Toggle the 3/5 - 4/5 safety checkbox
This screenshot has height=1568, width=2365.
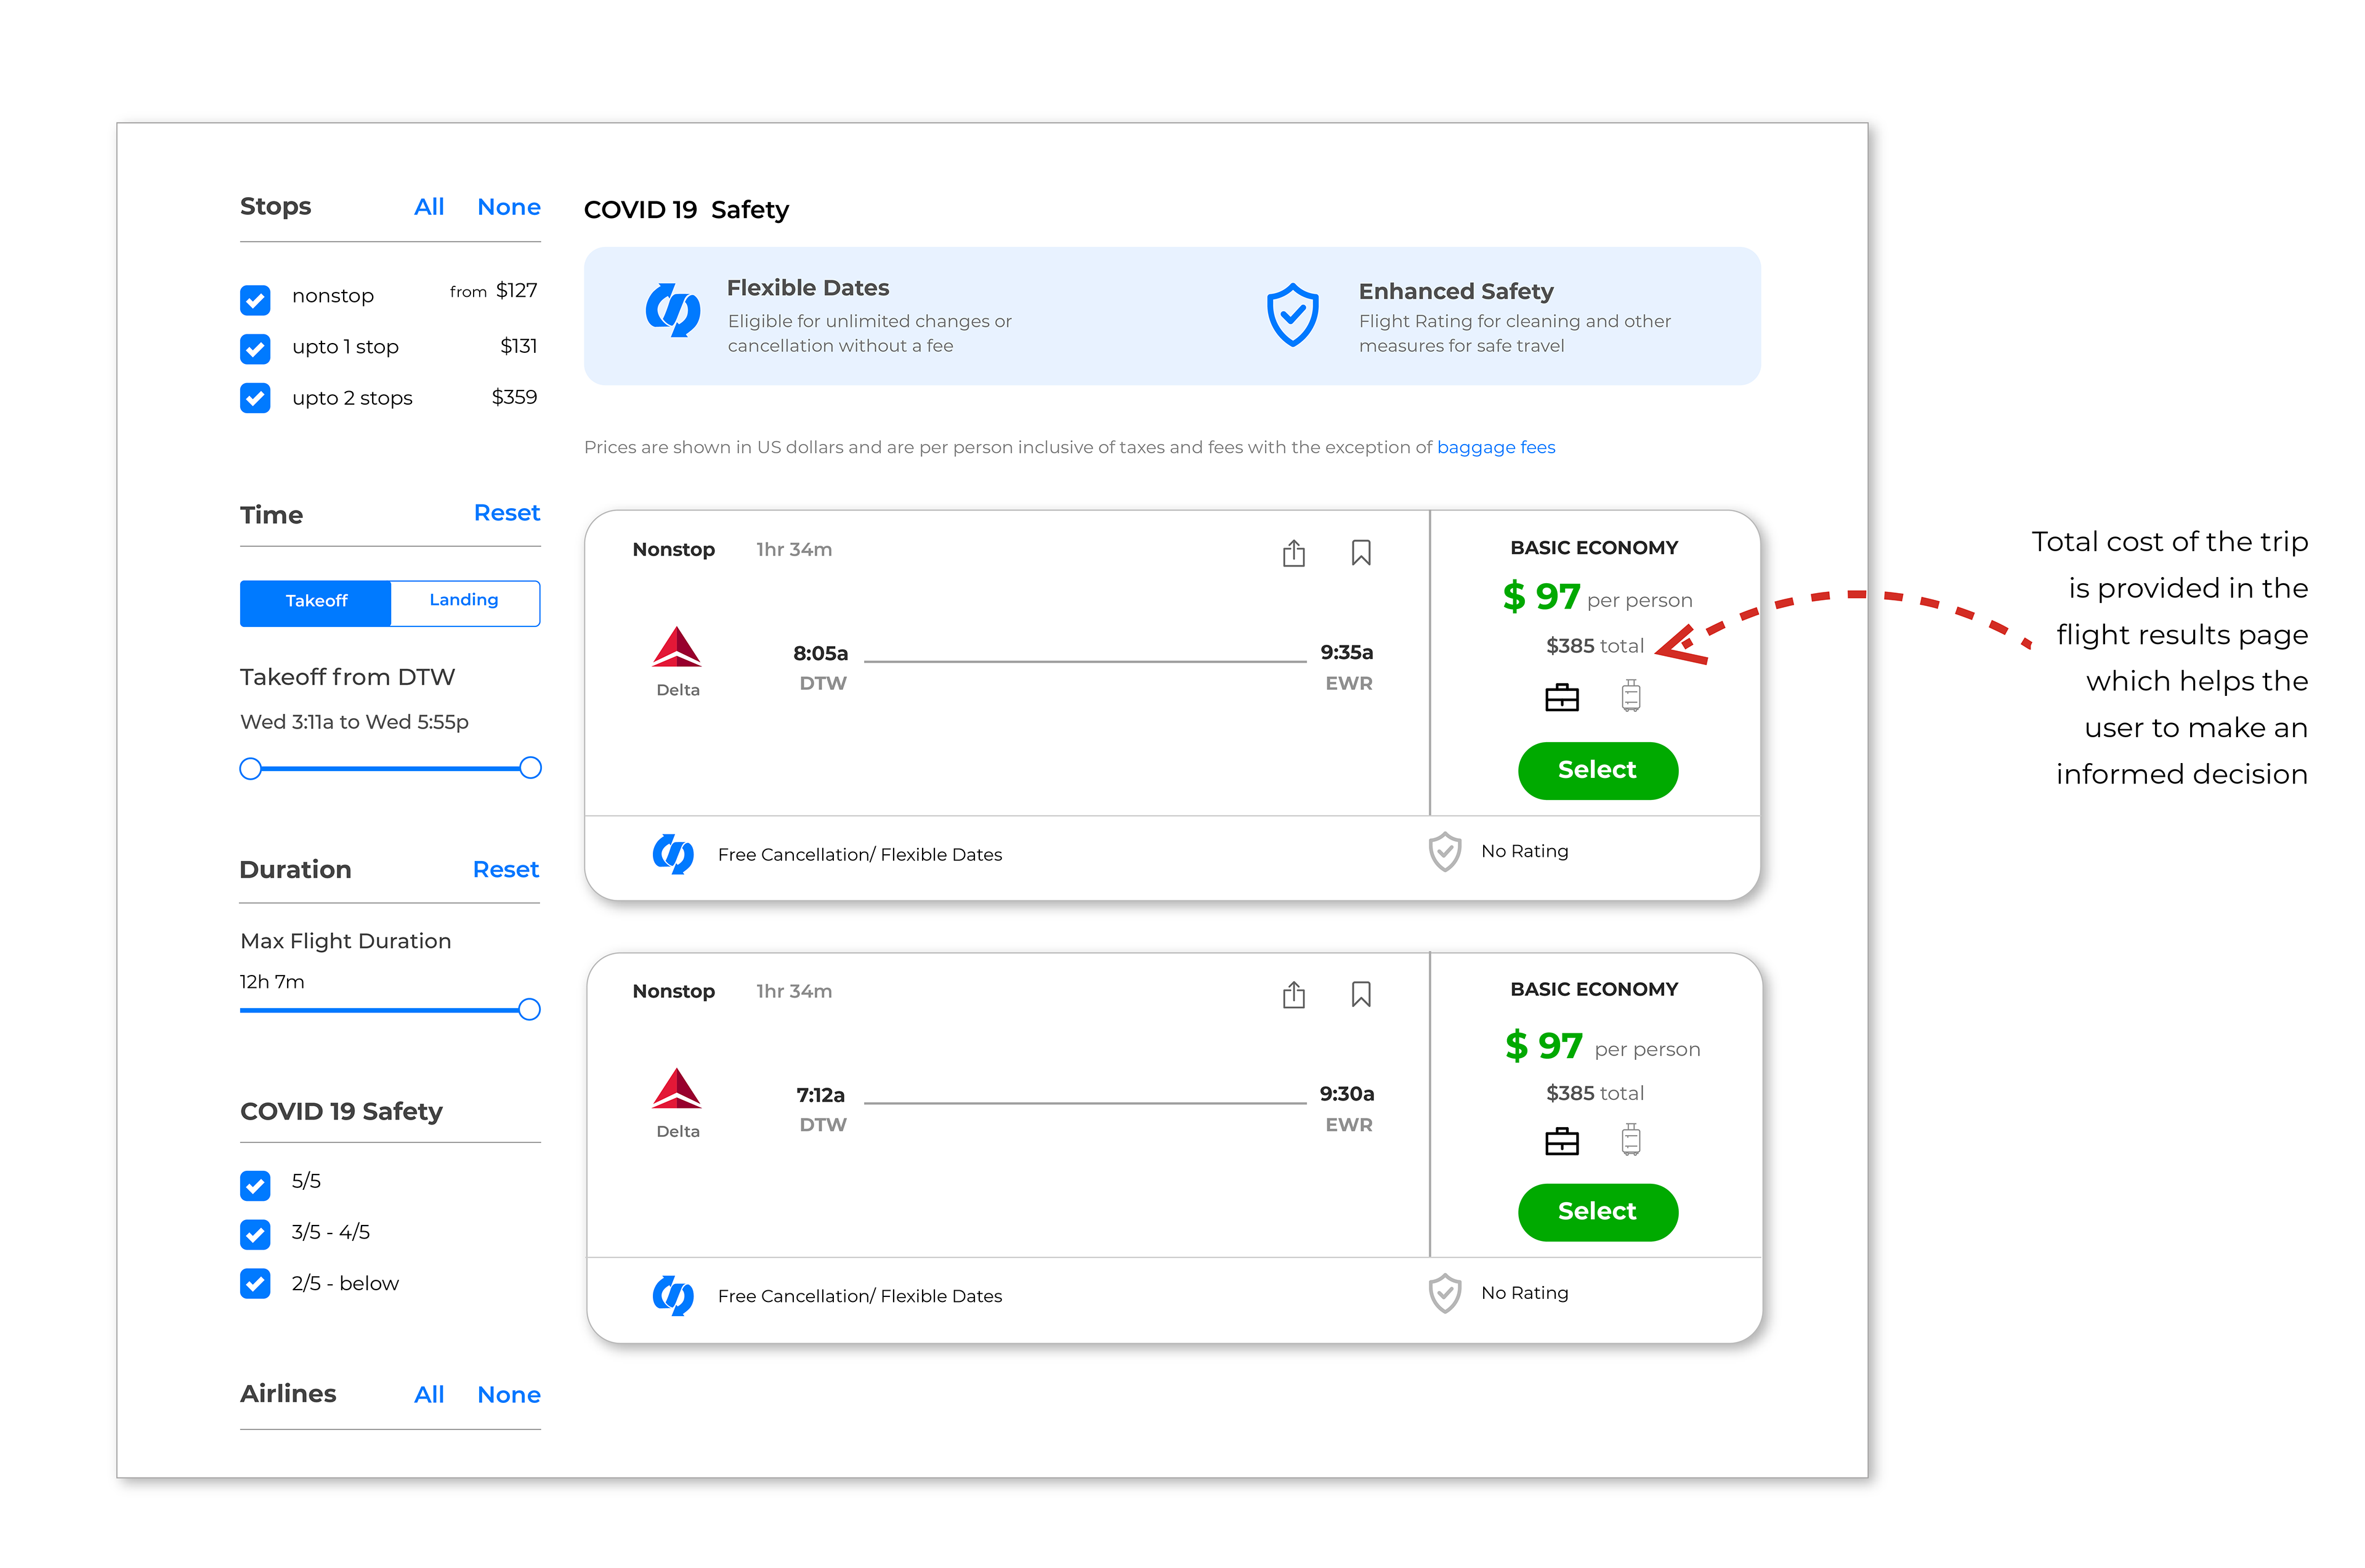tap(255, 1234)
